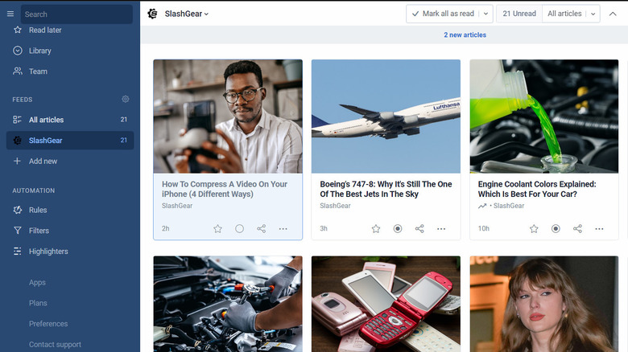Toggle read status on iPhone video article
The image size is (628, 352).
coord(239,229)
